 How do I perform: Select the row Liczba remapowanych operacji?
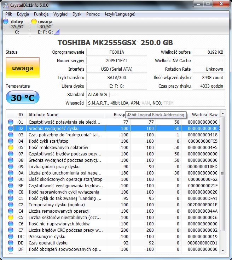point(113,211)
